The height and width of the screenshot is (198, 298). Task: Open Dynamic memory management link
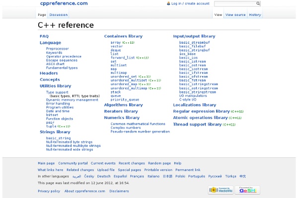pos(72,100)
